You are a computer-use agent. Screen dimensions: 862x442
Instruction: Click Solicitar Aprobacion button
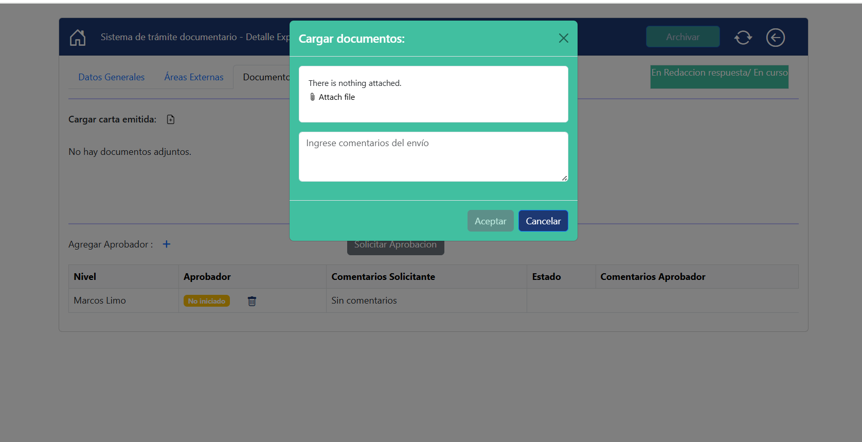click(x=395, y=247)
